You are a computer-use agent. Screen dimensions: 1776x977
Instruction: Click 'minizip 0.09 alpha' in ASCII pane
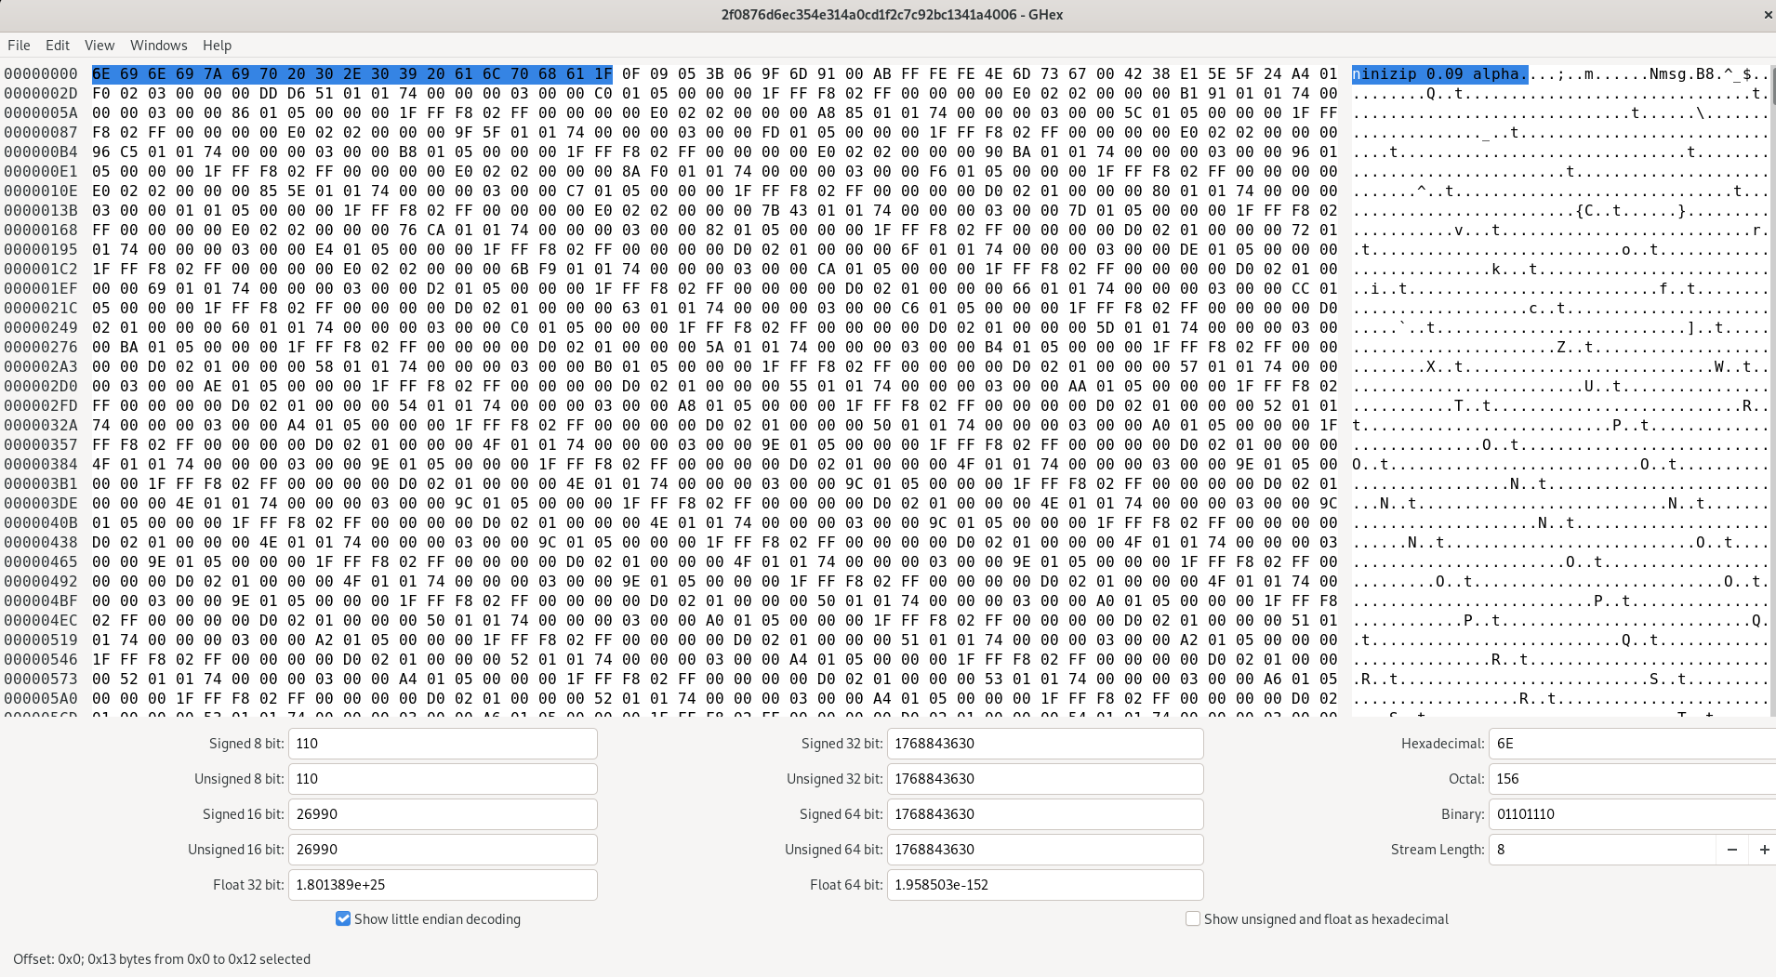tap(1441, 73)
